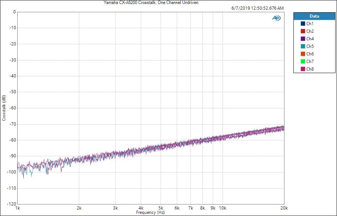Click the Frequency (Hz) axis label

[x=150, y=212]
